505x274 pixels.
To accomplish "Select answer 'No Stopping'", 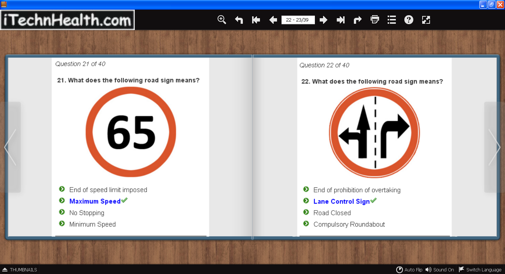I will click(87, 213).
